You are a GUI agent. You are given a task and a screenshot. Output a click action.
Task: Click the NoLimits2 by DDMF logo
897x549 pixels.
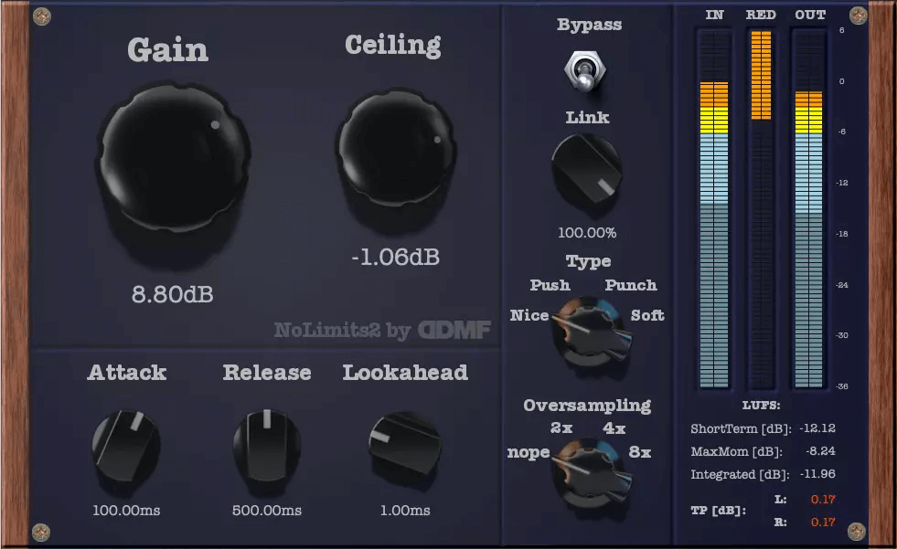tap(382, 331)
